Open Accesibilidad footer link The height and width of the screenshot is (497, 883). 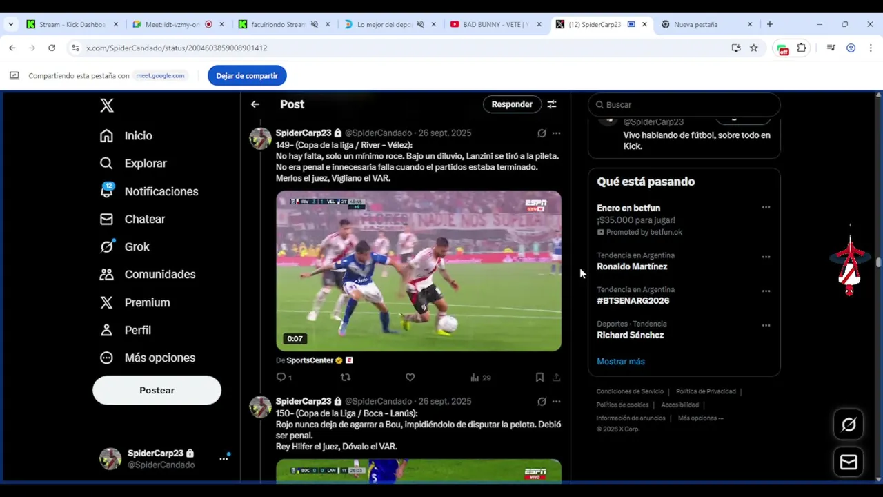coord(679,405)
